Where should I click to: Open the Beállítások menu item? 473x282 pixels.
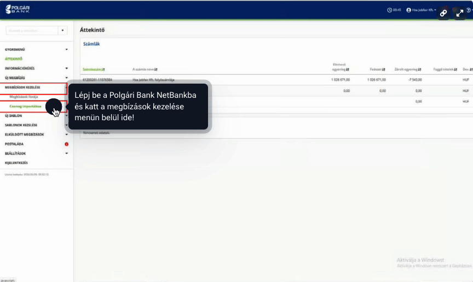coord(15,154)
